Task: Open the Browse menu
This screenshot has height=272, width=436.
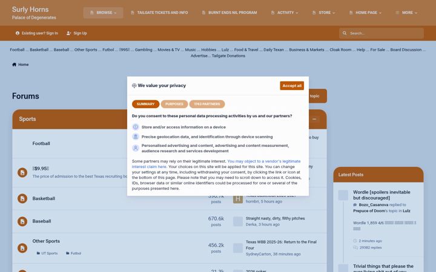Action: pyautogui.click(x=103, y=13)
